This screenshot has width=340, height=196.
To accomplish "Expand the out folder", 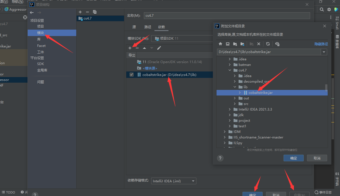I will click(235, 98).
